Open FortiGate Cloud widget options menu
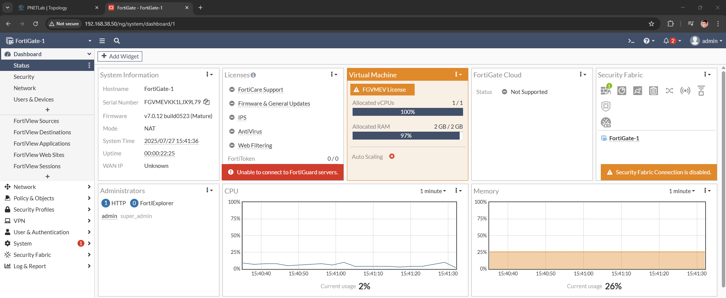 (x=583, y=74)
